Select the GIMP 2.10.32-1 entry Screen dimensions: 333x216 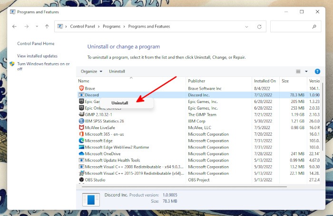[98, 114]
